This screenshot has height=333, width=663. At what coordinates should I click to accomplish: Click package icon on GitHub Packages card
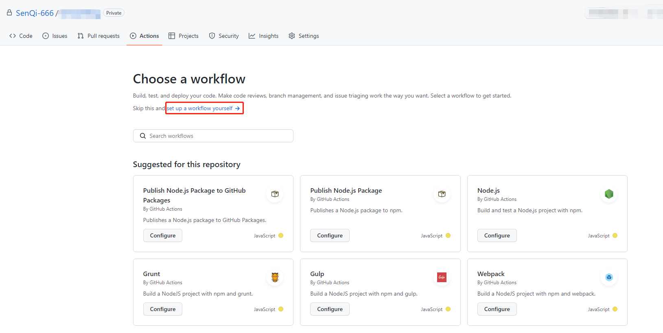(x=275, y=194)
